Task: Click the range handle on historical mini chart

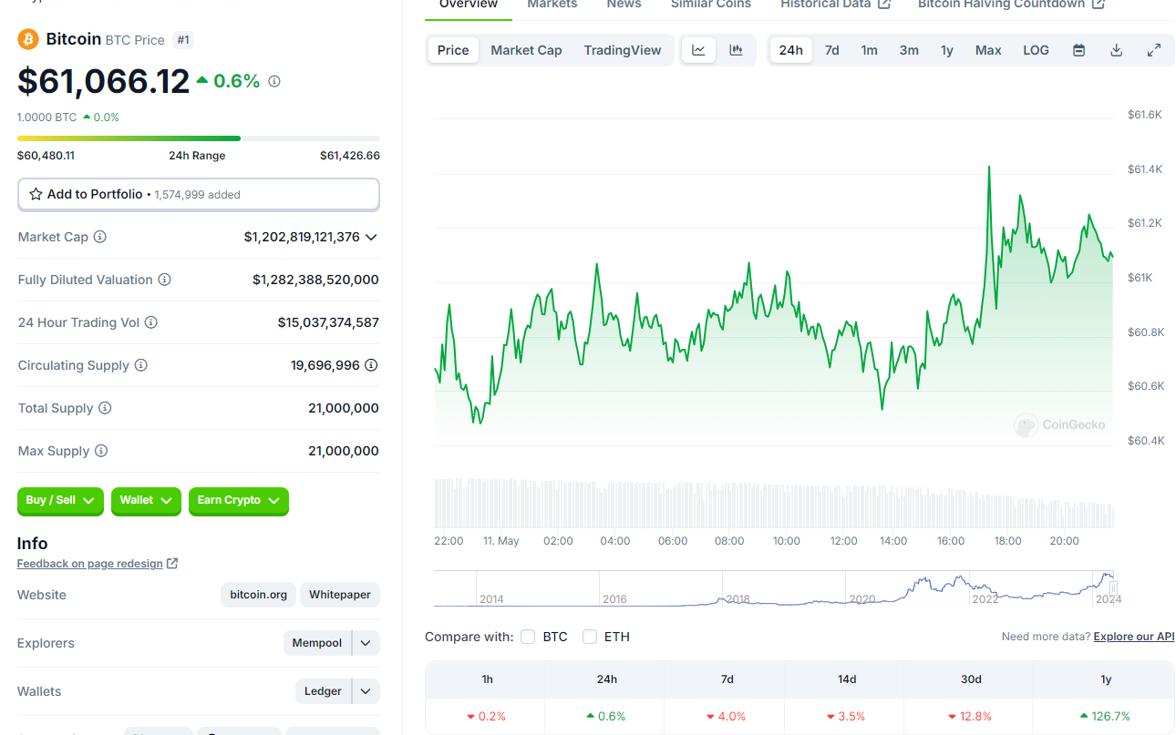Action: [1113, 588]
